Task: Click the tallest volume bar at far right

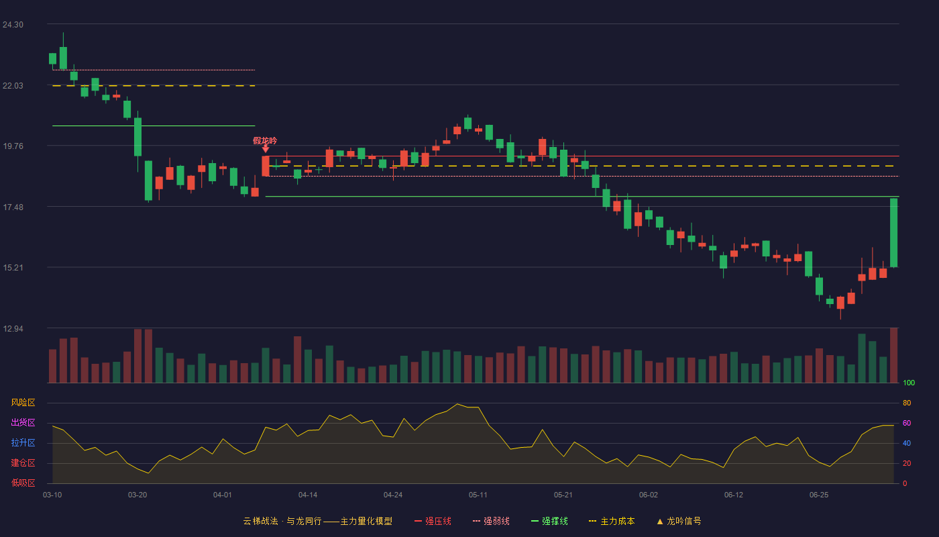Action: (894, 355)
